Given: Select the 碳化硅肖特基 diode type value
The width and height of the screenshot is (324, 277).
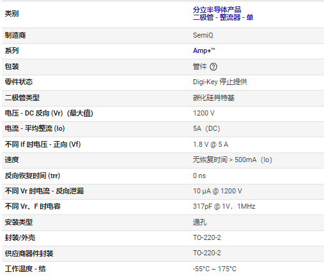Looking at the screenshot, I should (213, 98).
